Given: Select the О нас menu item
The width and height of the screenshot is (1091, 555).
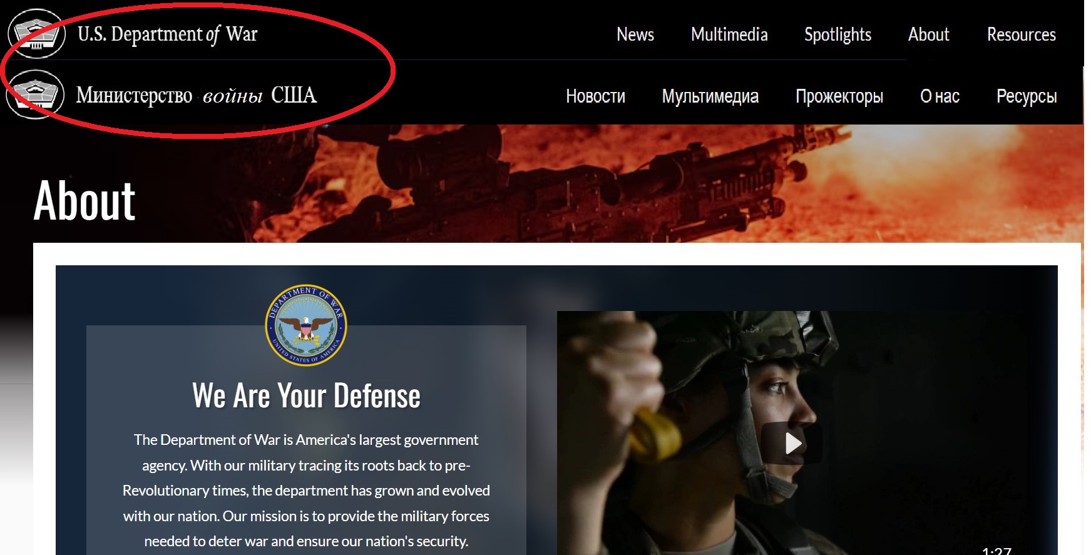Looking at the screenshot, I should click(940, 96).
